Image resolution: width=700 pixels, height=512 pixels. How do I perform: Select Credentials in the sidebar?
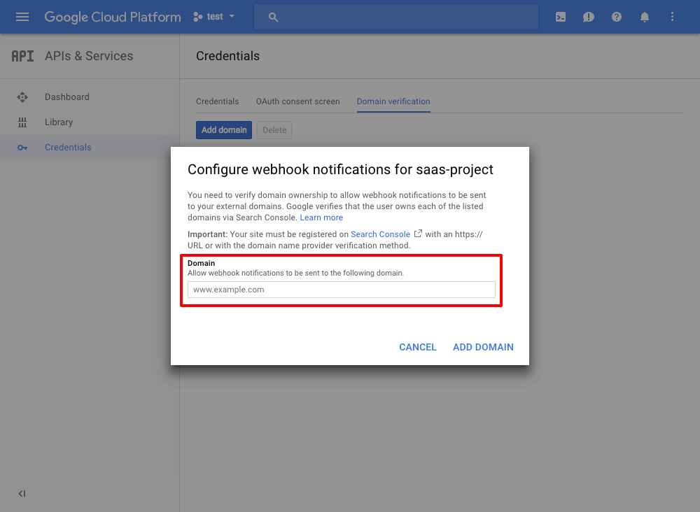tap(68, 148)
